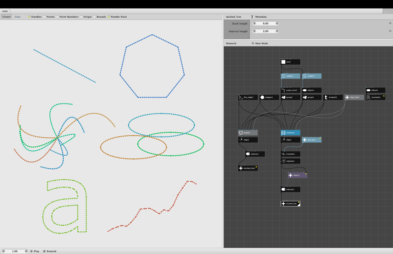Click the quad_curve1 node
This screenshot has width=393, height=254.
point(290,90)
